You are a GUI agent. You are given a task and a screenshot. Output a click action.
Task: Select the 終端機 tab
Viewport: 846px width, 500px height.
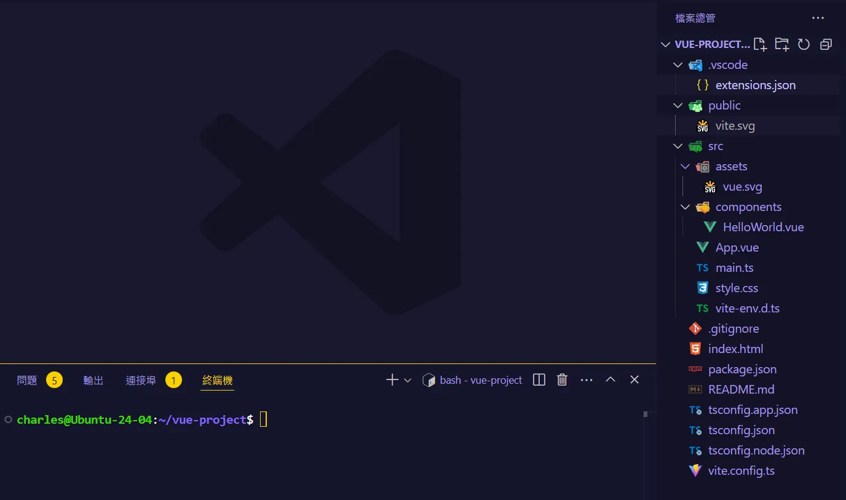point(218,381)
